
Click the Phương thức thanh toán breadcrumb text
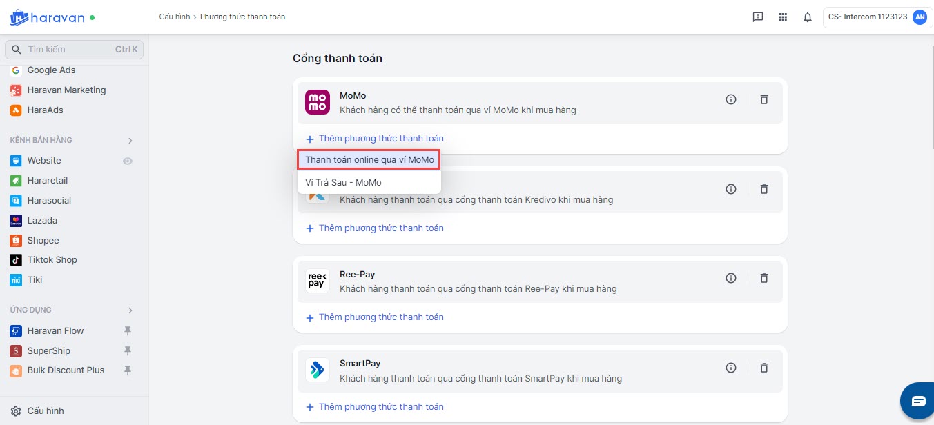[x=242, y=17]
